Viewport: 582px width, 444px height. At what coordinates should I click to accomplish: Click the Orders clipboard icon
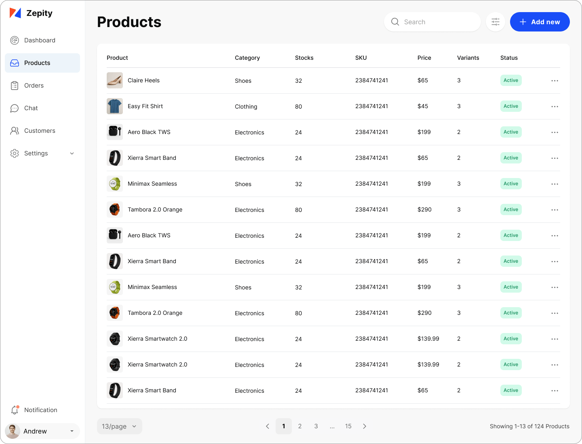click(x=15, y=86)
